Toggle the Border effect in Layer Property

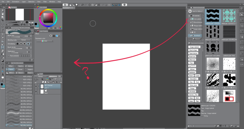pyautogui.click(x=51, y=36)
